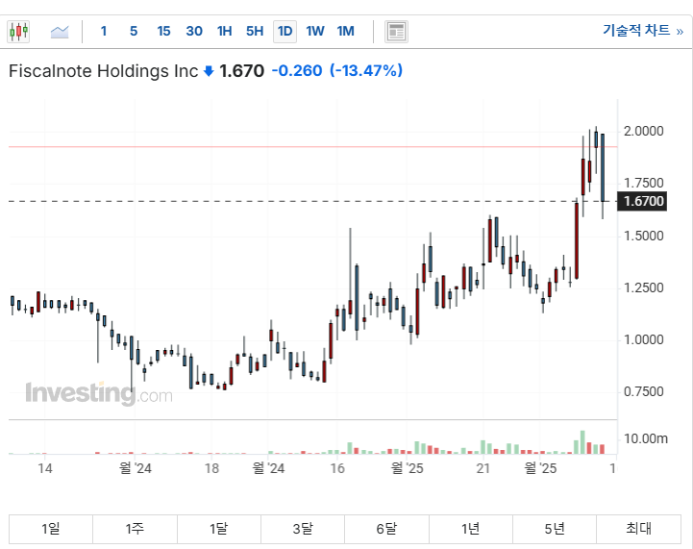Click the 10.00m volume axis label
Viewport: 693px width, 549px height.
(645, 439)
